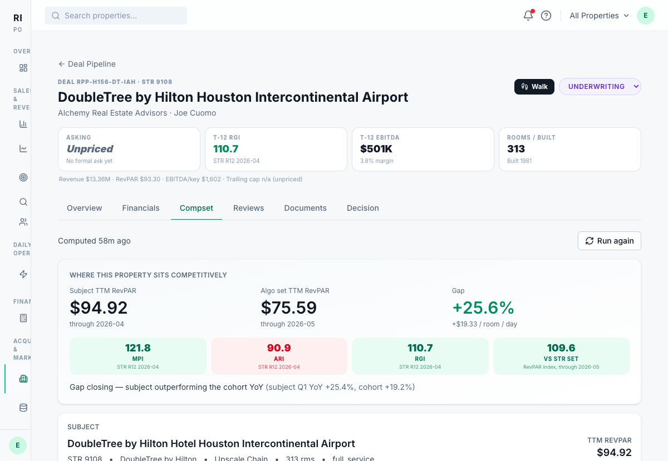Open the overview dashboard grid icon in sidebar
Viewport: 668px width, 461px height.
23,68
